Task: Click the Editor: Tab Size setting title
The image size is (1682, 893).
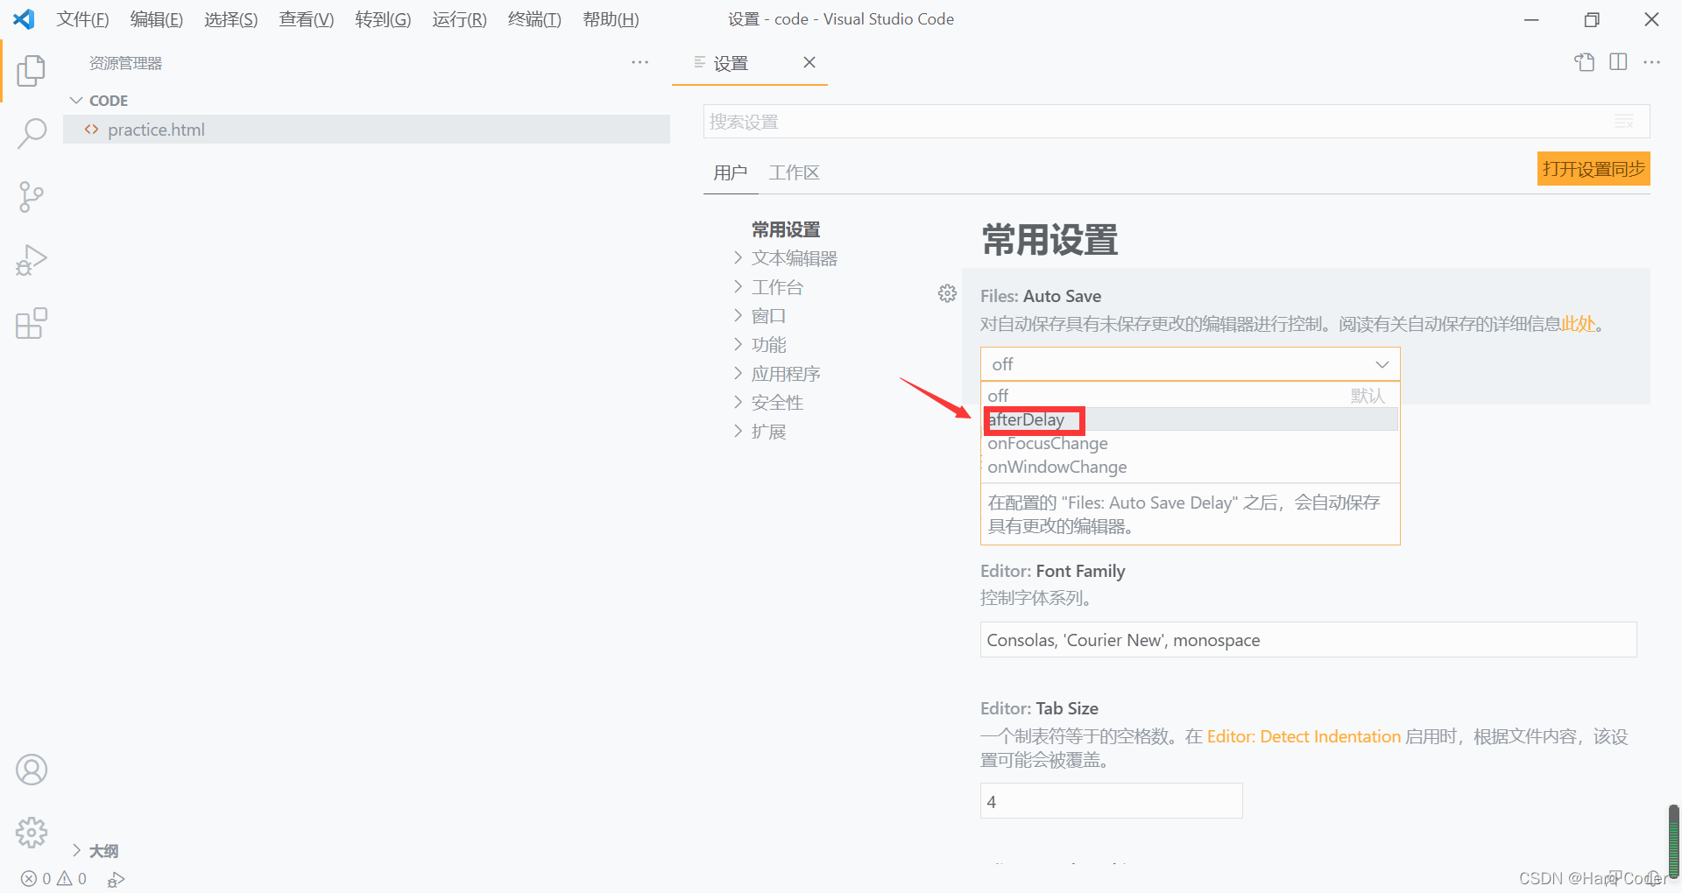Action: (x=1039, y=708)
